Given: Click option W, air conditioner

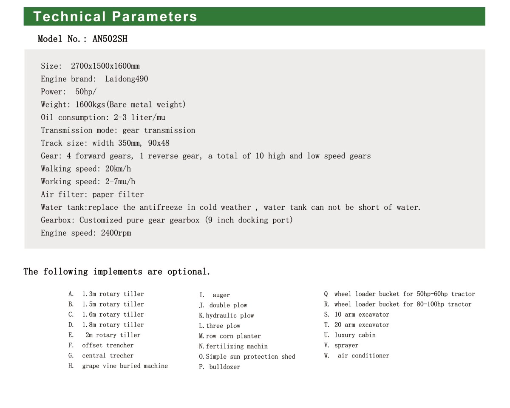Looking at the screenshot, I should point(363,356).
